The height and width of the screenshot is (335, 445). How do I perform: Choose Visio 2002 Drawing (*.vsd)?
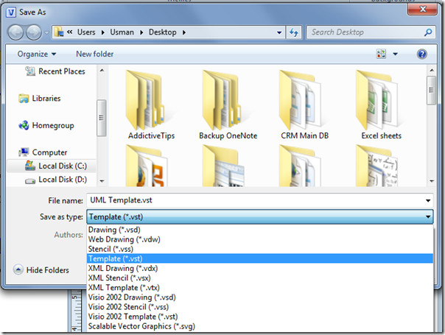259,297
